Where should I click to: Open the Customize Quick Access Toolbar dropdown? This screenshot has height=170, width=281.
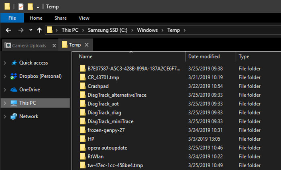[38, 7]
